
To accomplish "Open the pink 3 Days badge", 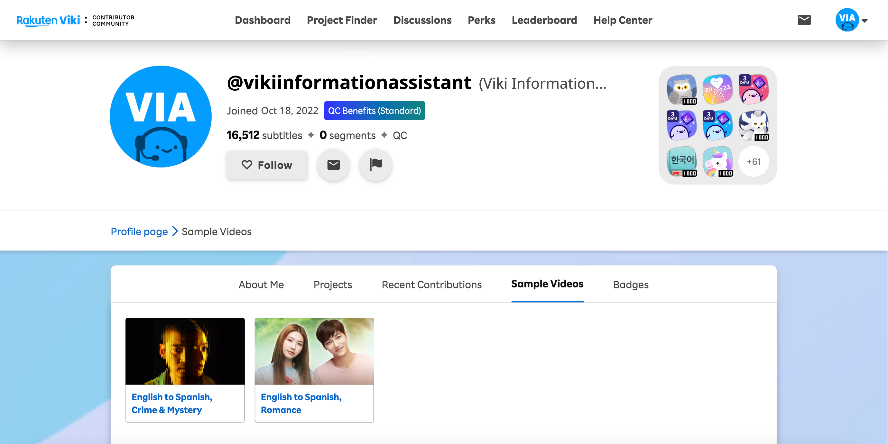I will (x=754, y=90).
